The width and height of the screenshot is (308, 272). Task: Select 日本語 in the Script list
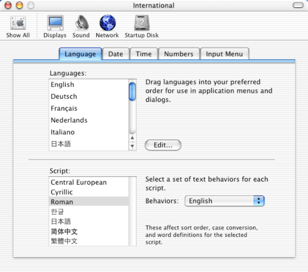pyautogui.click(x=89, y=222)
